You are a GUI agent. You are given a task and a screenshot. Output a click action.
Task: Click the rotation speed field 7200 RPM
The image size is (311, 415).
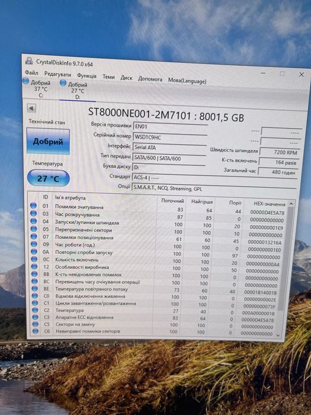tap(279, 152)
